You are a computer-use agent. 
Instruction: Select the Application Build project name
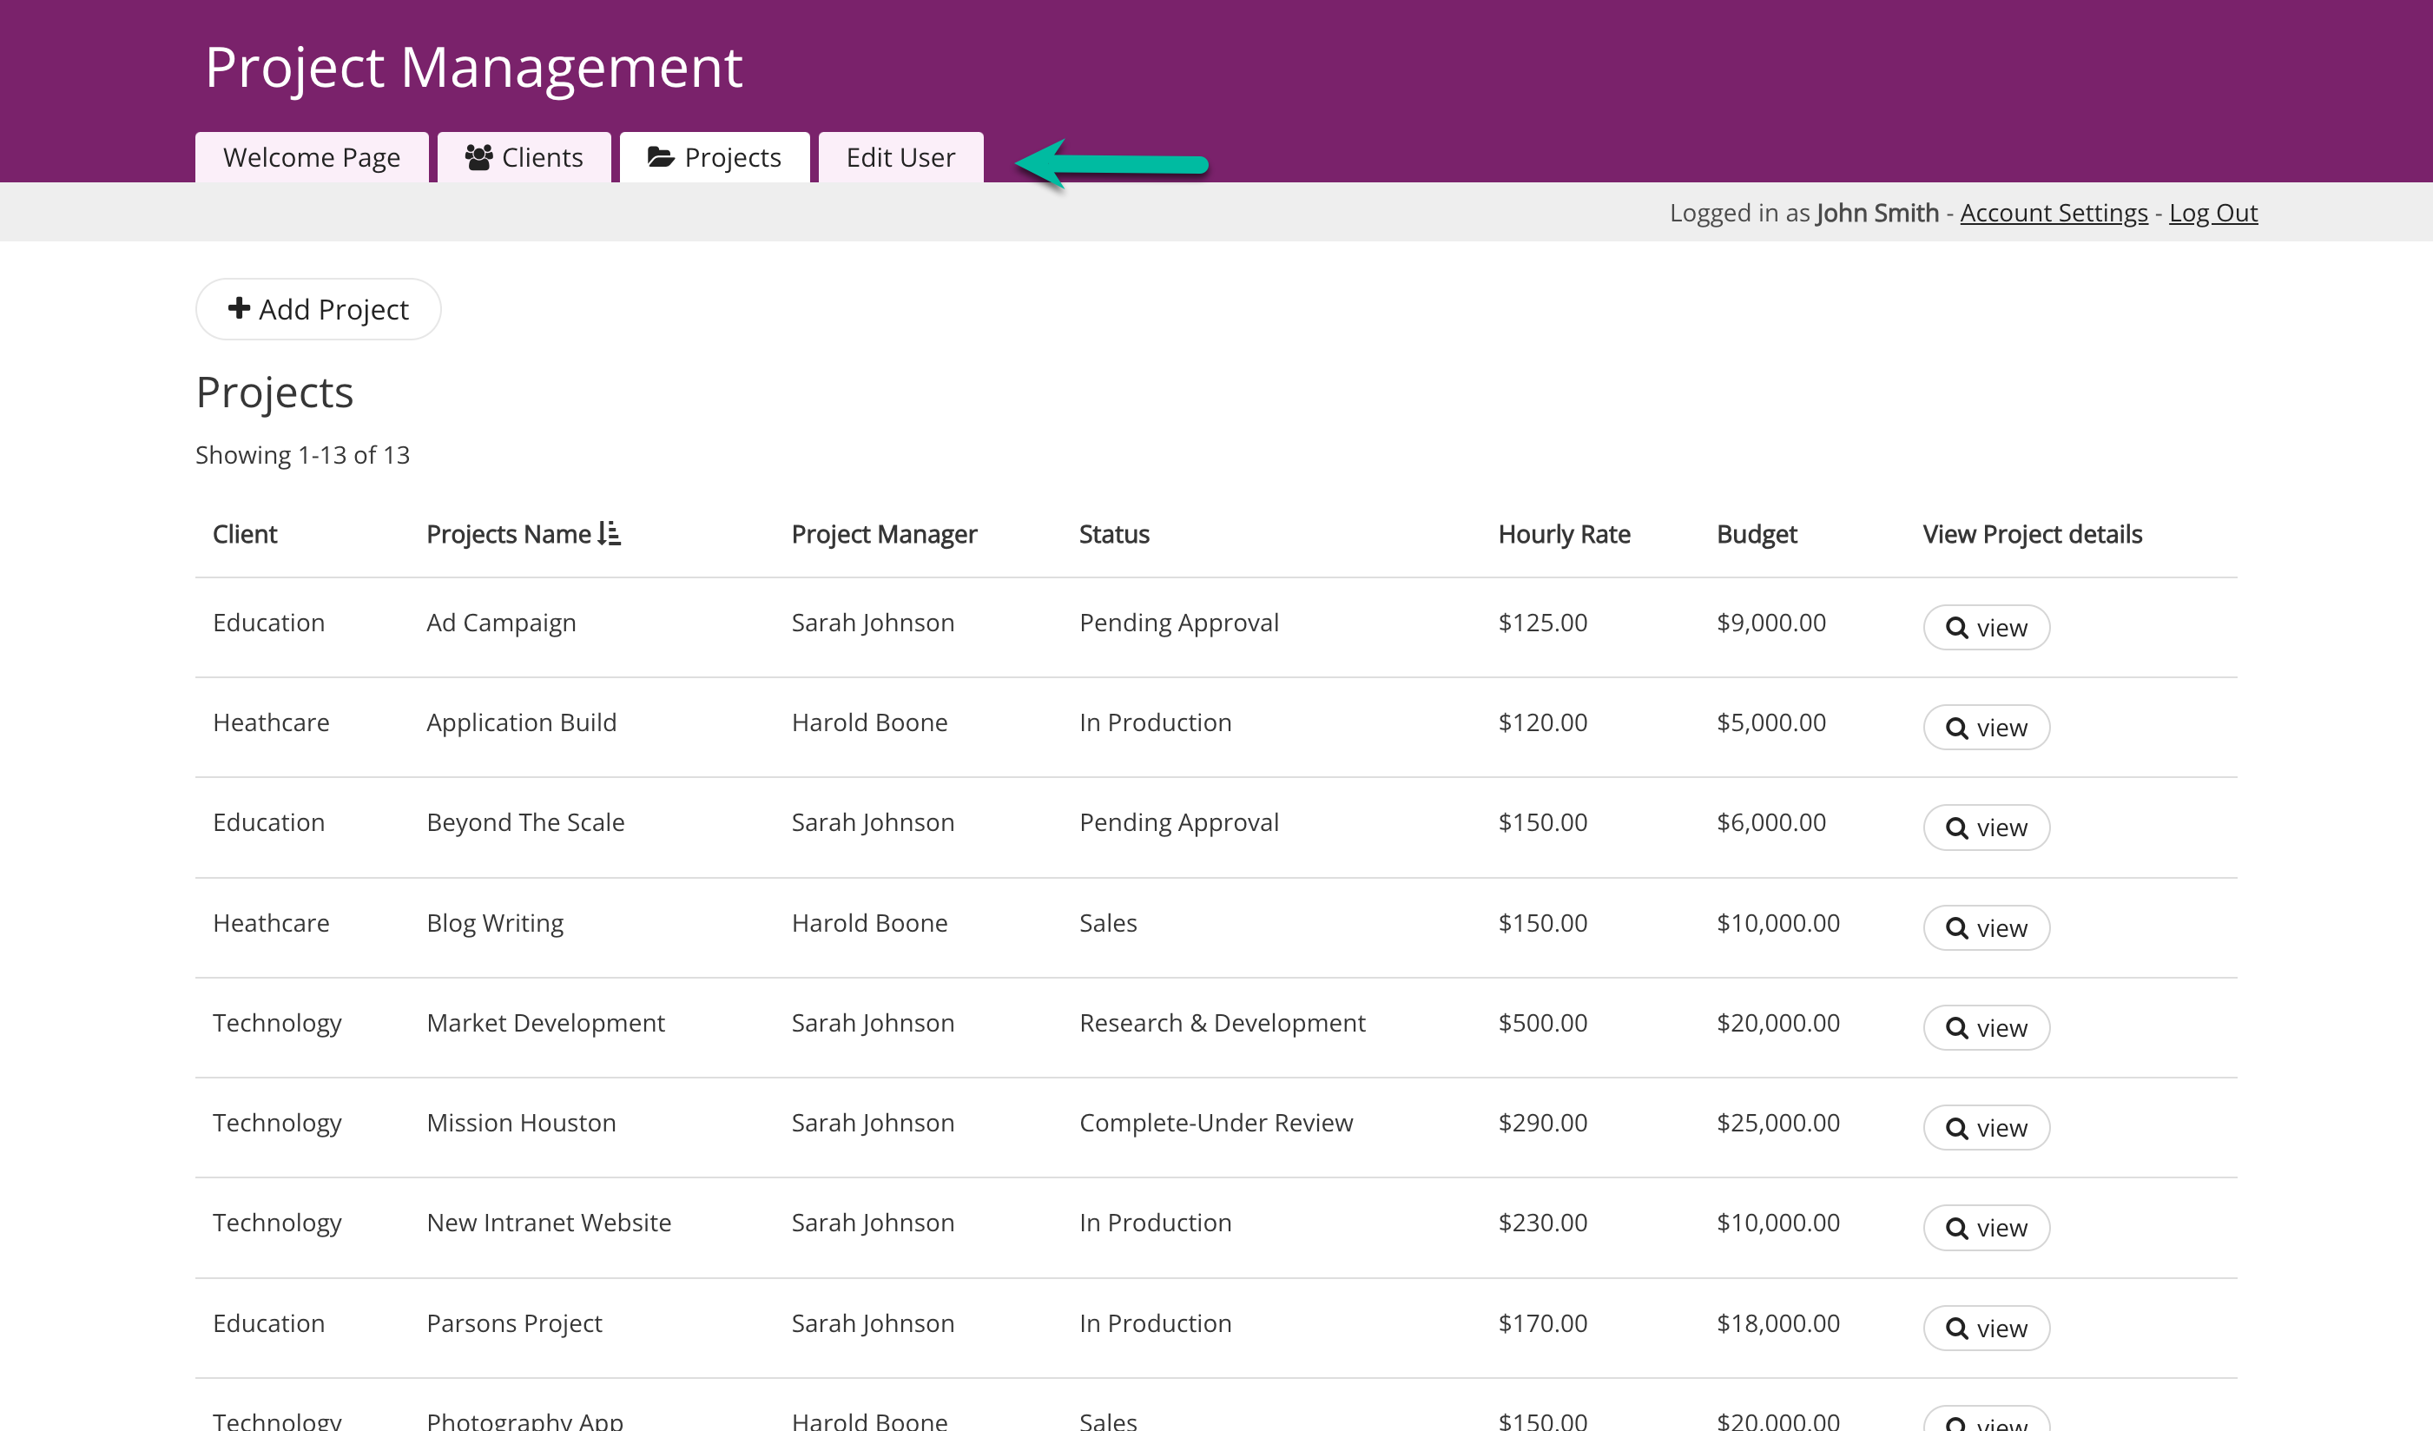coord(521,722)
